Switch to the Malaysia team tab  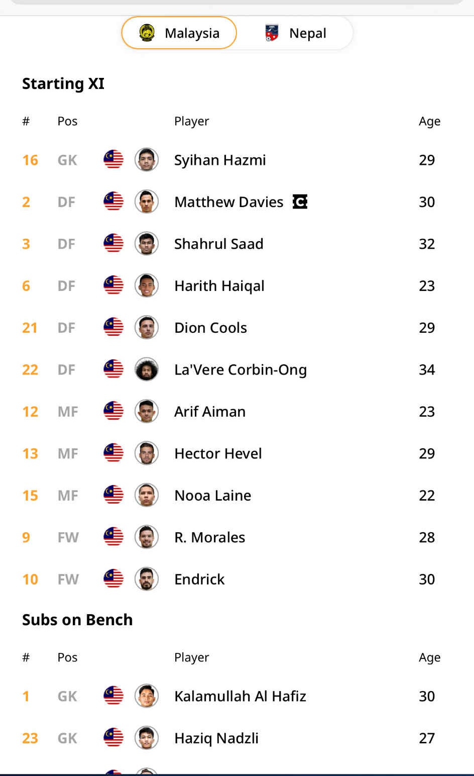[179, 33]
